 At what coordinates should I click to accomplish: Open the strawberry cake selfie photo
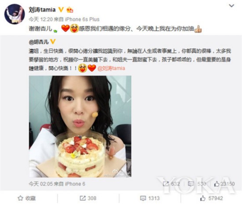tap(80, 126)
